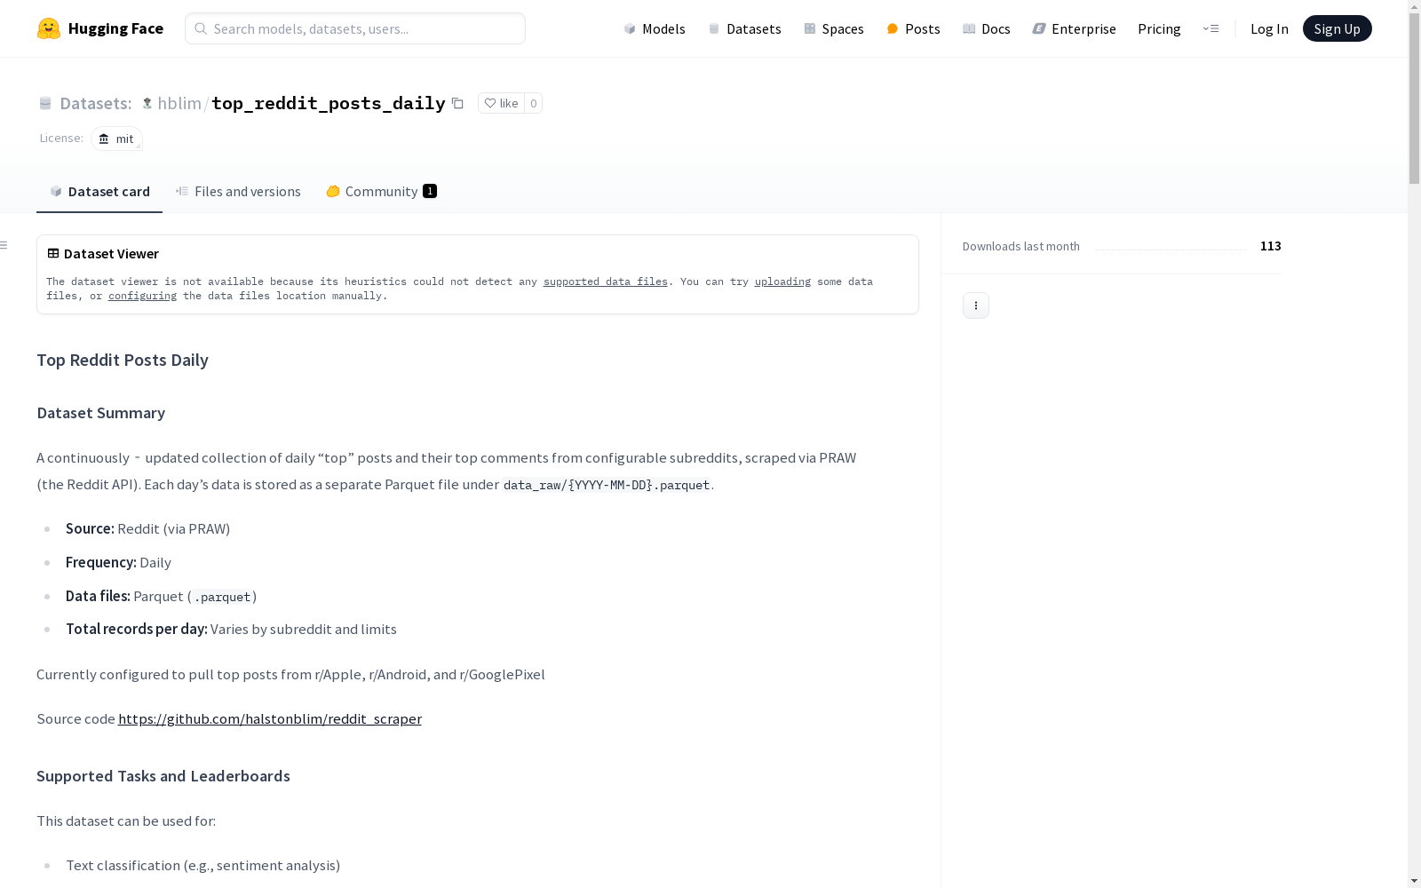The height and width of the screenshot is (888, 1421).
Task: Click the scrollbar down arrow
Action: [1414, 881]
